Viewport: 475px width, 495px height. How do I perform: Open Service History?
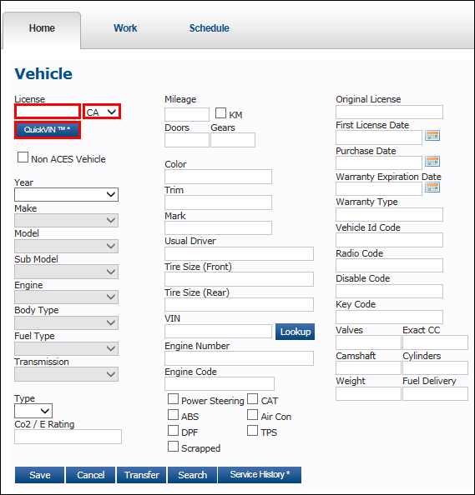tap(260, 475)
